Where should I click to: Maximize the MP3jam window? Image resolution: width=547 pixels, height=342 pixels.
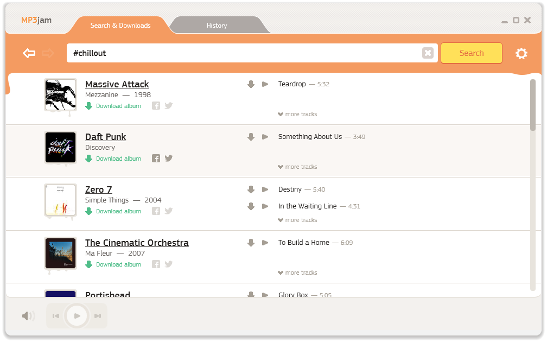pos(516,20)
